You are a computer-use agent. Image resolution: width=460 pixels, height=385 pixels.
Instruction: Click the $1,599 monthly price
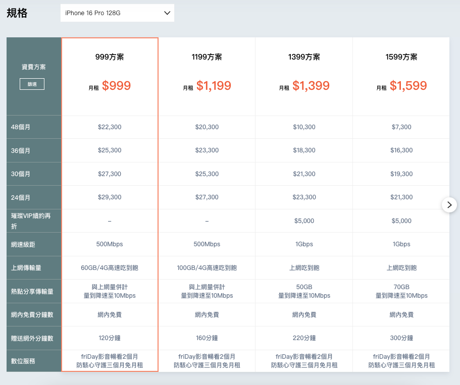(408, 86)
